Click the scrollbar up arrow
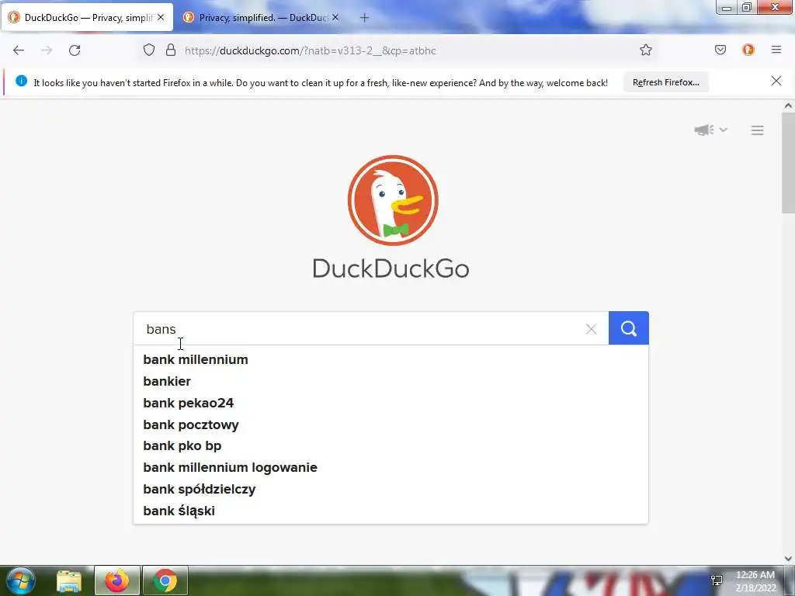 point(788,106)
